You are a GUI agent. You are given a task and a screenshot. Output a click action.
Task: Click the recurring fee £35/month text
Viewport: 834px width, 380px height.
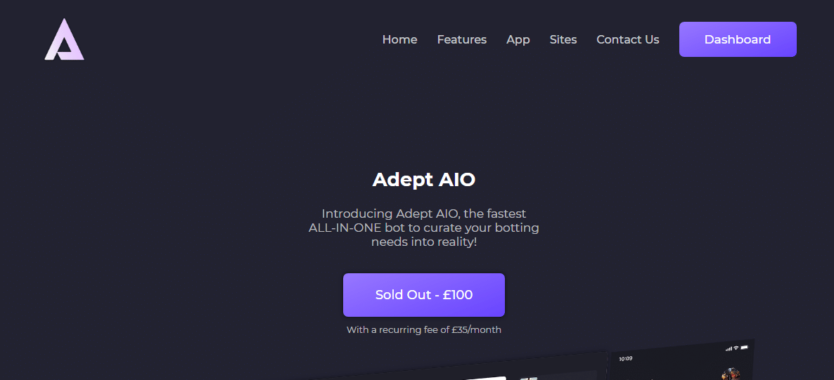click(424, 329)
